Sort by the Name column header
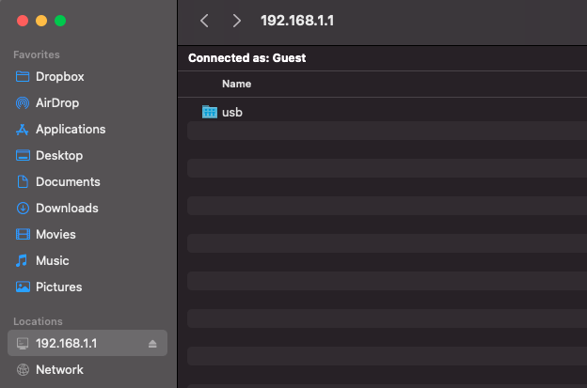Screen dimensions: 587x388 237,84
